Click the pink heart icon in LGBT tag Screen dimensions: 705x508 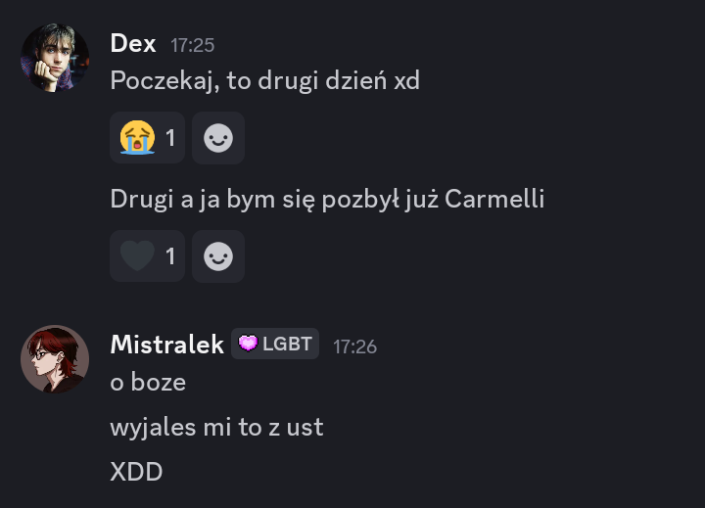coord(248,344)
